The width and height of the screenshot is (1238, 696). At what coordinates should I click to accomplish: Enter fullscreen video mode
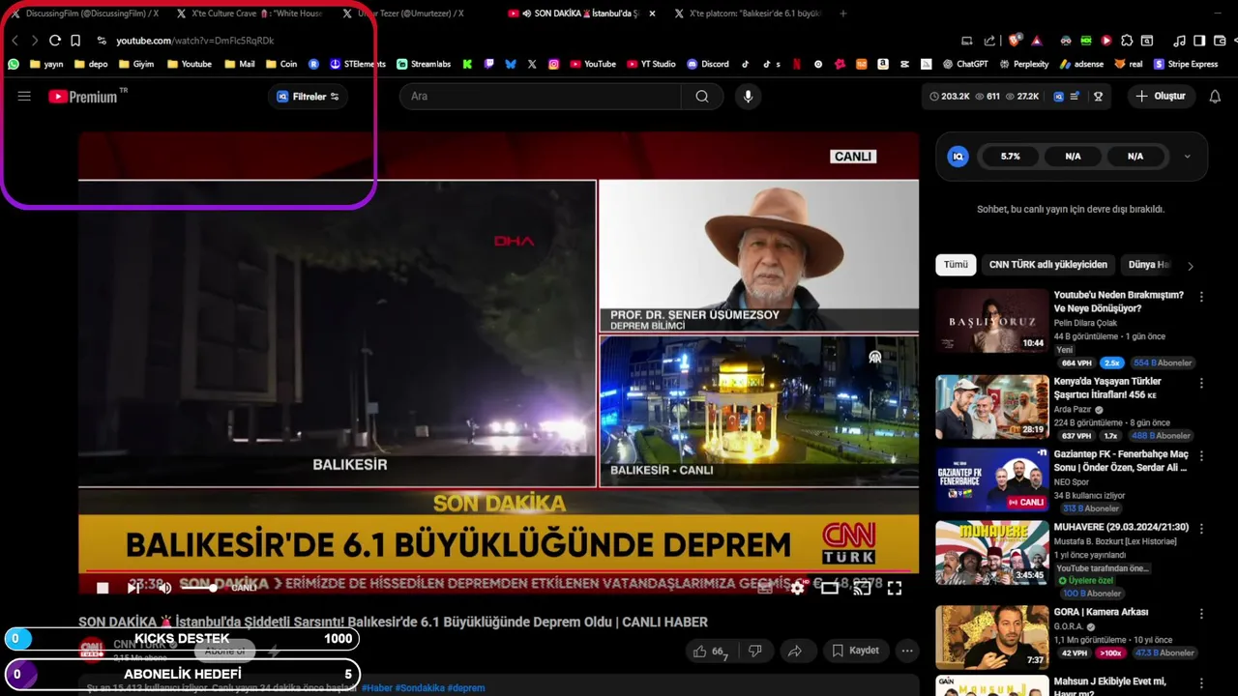[x=895, y=588]
